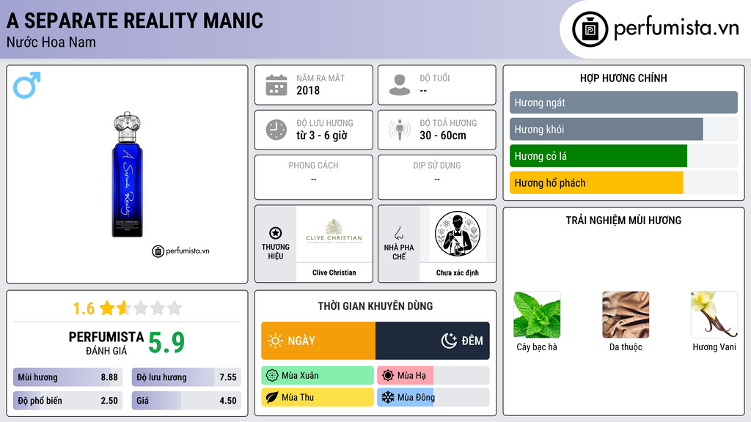
Task: Click the sillage icon for Độ toả hương
Action: click(x=400, y=130)
